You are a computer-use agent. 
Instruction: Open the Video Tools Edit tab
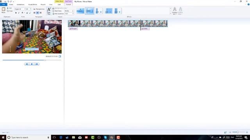pyautogui.click(x=59, y=4)
